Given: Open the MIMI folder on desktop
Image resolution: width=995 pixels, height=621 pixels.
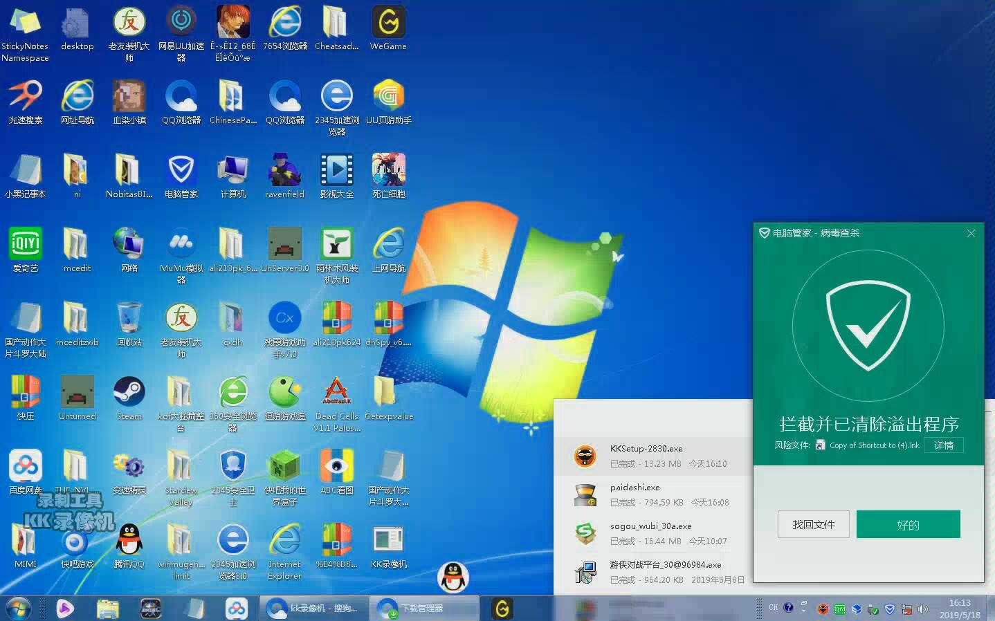Looking at the screenshot, I should tap(25, 546).
